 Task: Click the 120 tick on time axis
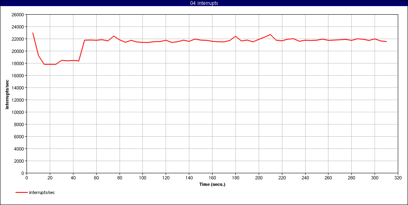click(x=166, y=178)
